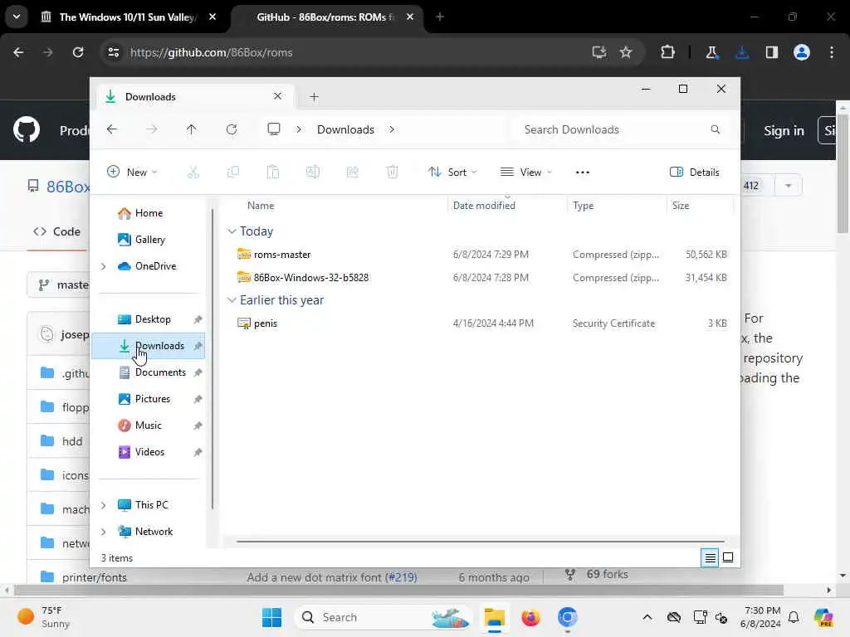Switch to The Windows 10/11 Sun Valley tab

(127, 17)
